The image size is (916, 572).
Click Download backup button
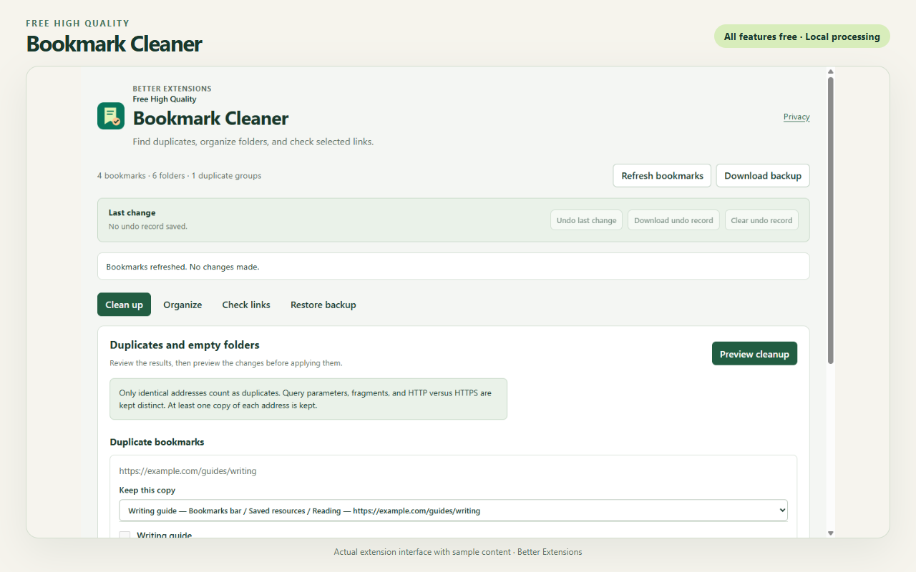(x=763, y=176)
